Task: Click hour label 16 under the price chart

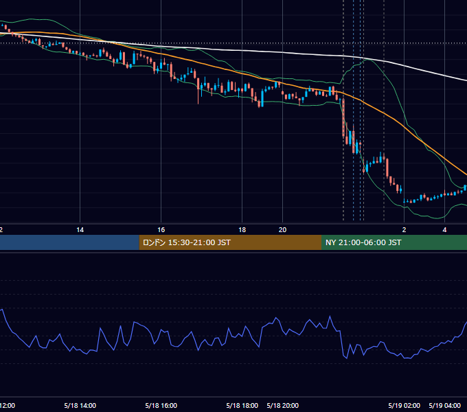Action: pyautogui.click(x=161, y=230)
